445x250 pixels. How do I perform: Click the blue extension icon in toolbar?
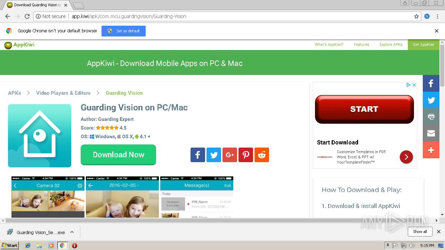pyautogui.click(x=427, y=16)
